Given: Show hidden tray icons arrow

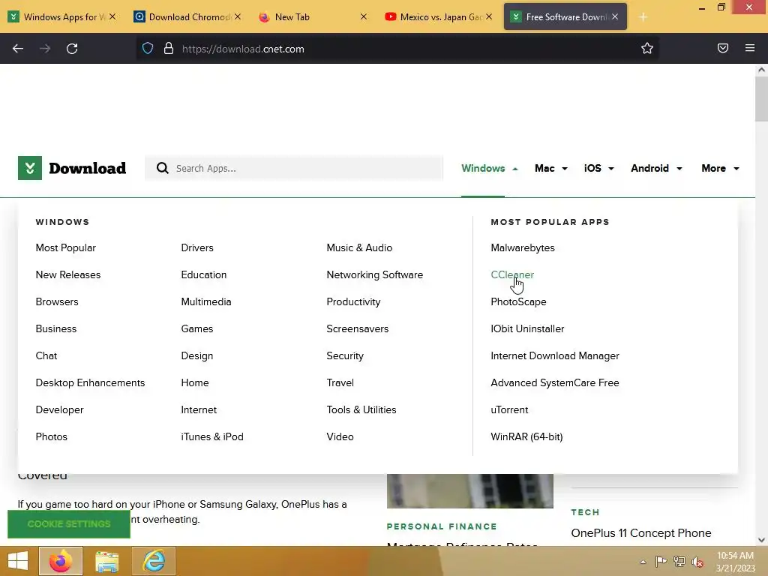Looking at the screenshot, I should [x=643, y=561].
